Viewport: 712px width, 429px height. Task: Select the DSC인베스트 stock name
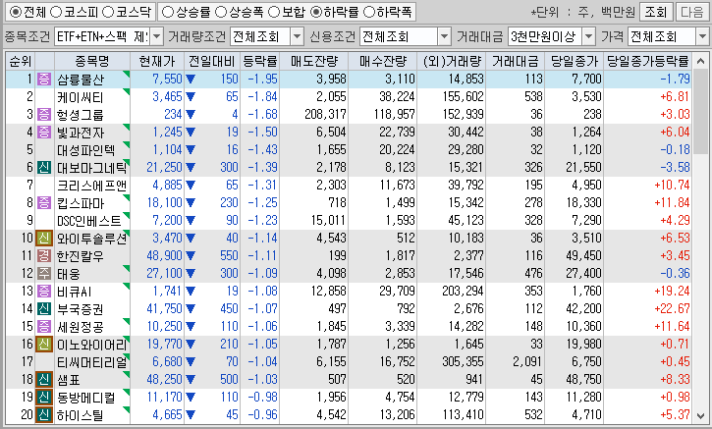(x=89, y=221)
